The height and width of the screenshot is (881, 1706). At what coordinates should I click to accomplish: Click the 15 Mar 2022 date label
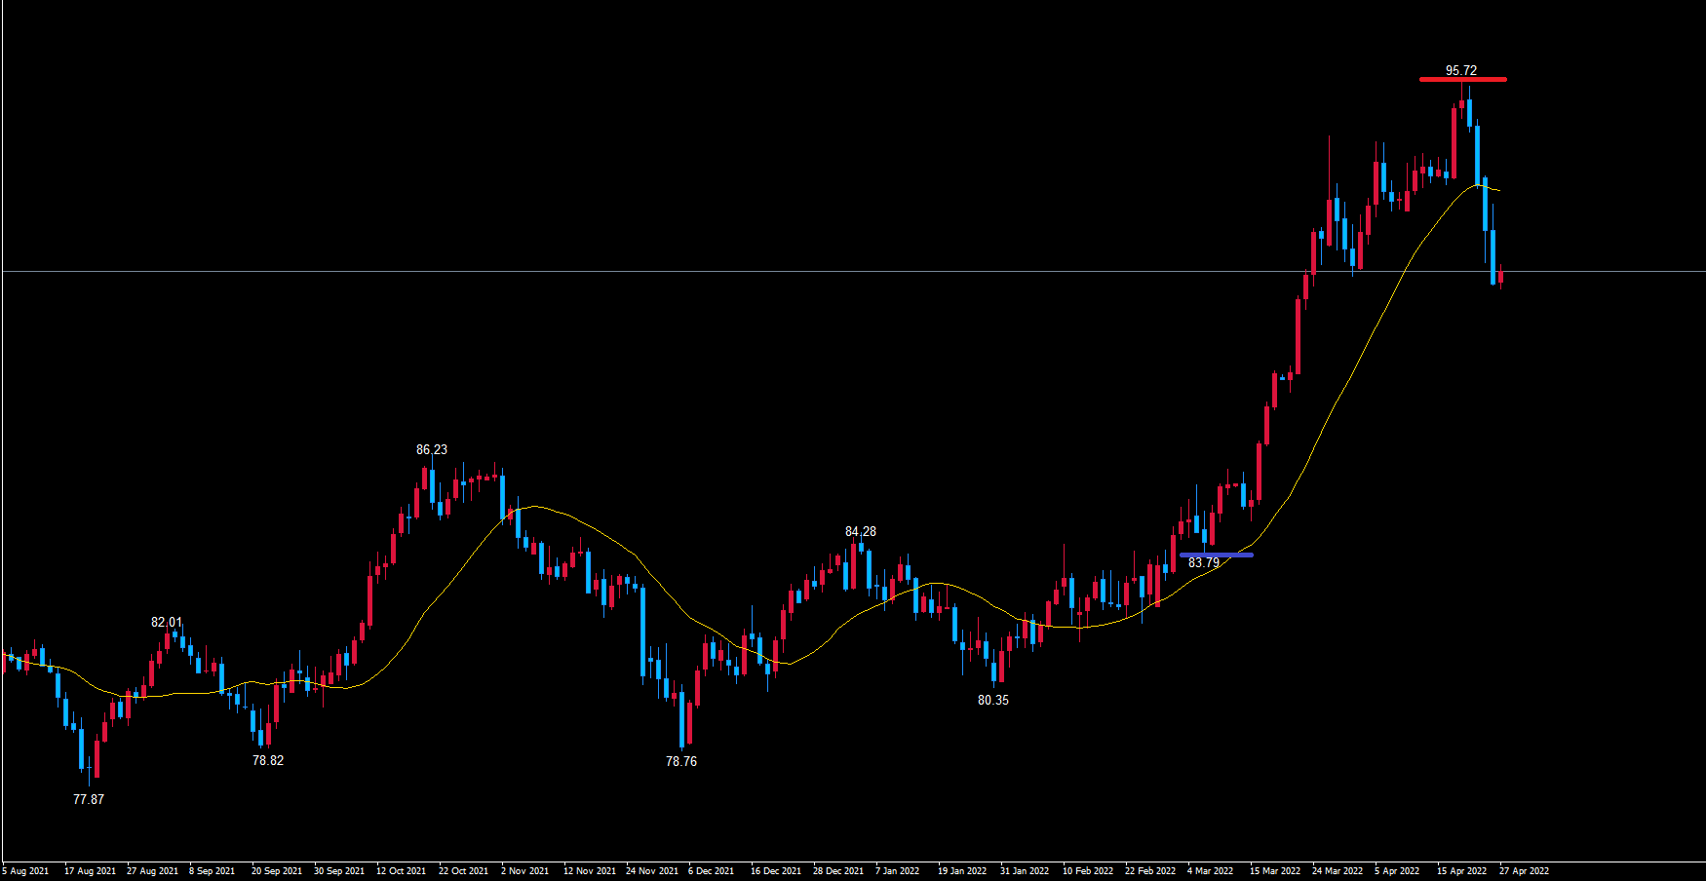click(x=1275, y=871)
